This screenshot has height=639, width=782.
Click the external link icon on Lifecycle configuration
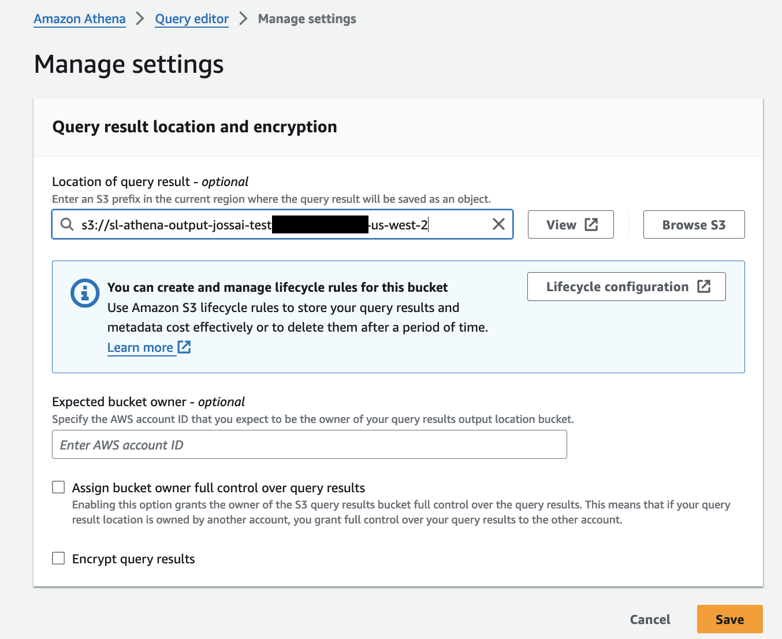tap(704, 287)
